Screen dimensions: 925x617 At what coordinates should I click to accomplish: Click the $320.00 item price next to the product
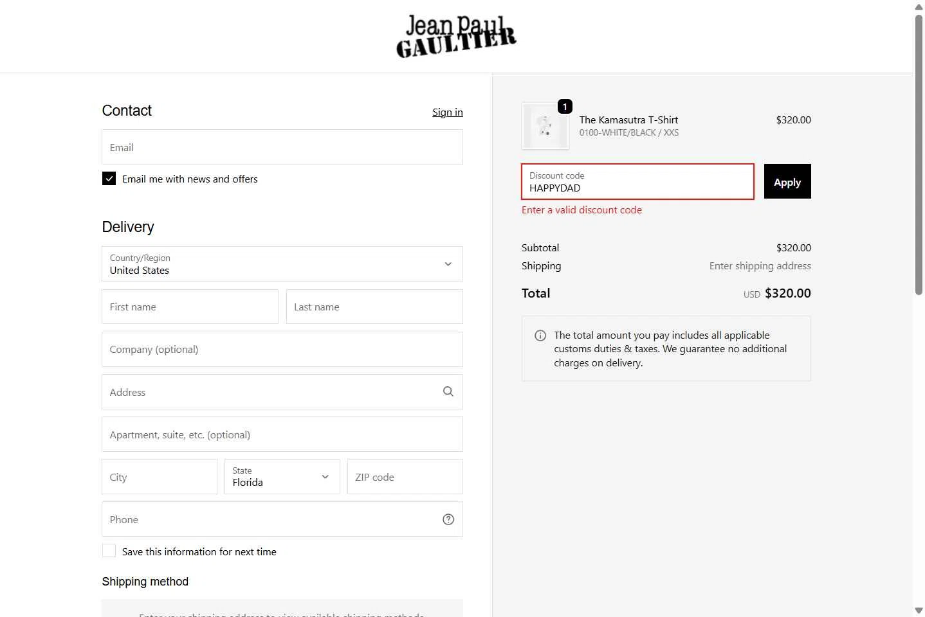coord(793,120)
